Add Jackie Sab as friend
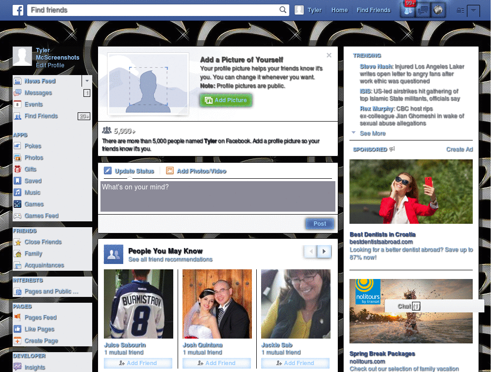497x372 pixels. 295,363
